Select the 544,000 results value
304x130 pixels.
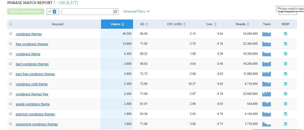coord(252,104)
